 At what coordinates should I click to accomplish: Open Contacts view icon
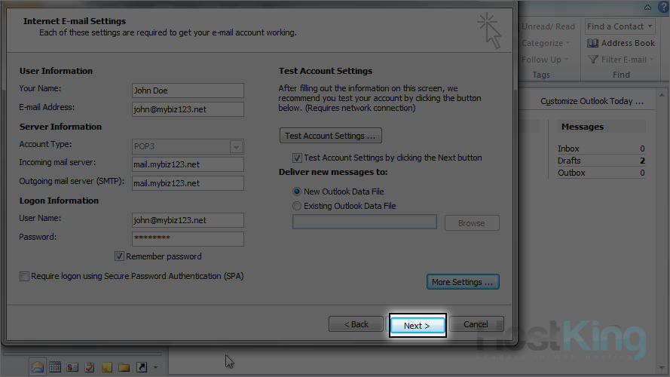click(x=72, y=367)
